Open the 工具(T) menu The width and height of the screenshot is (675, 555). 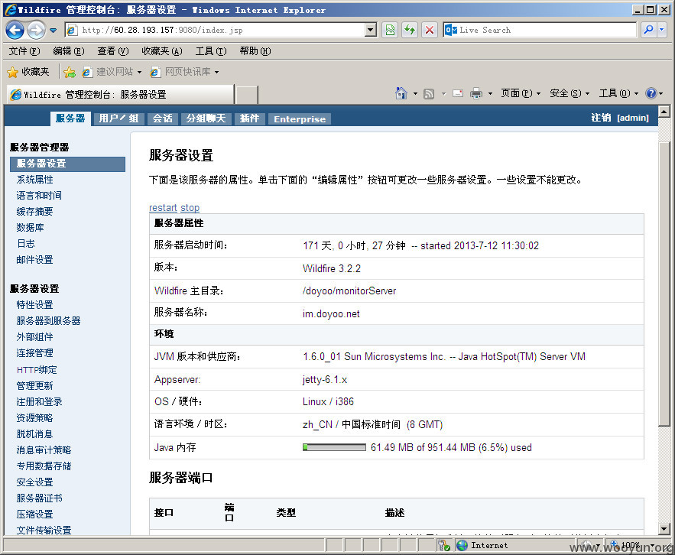[x=211, y=51]
